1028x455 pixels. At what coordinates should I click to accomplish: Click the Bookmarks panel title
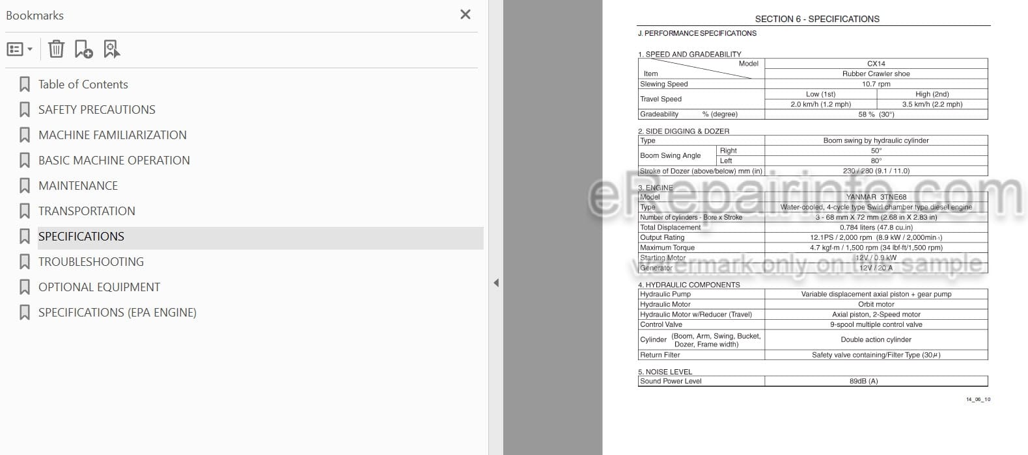35,15
